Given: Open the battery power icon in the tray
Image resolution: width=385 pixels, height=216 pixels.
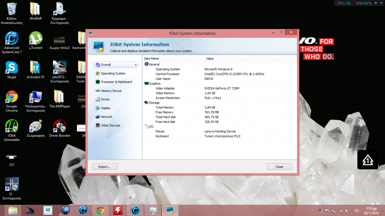Looking at the screenshot, I should 334,211.
